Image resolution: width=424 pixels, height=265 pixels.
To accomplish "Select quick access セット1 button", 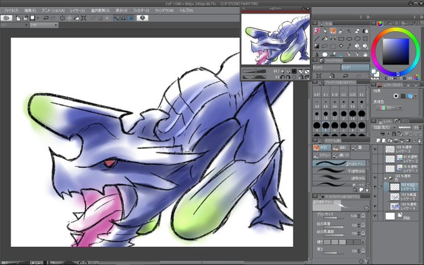I will point(355,67).
